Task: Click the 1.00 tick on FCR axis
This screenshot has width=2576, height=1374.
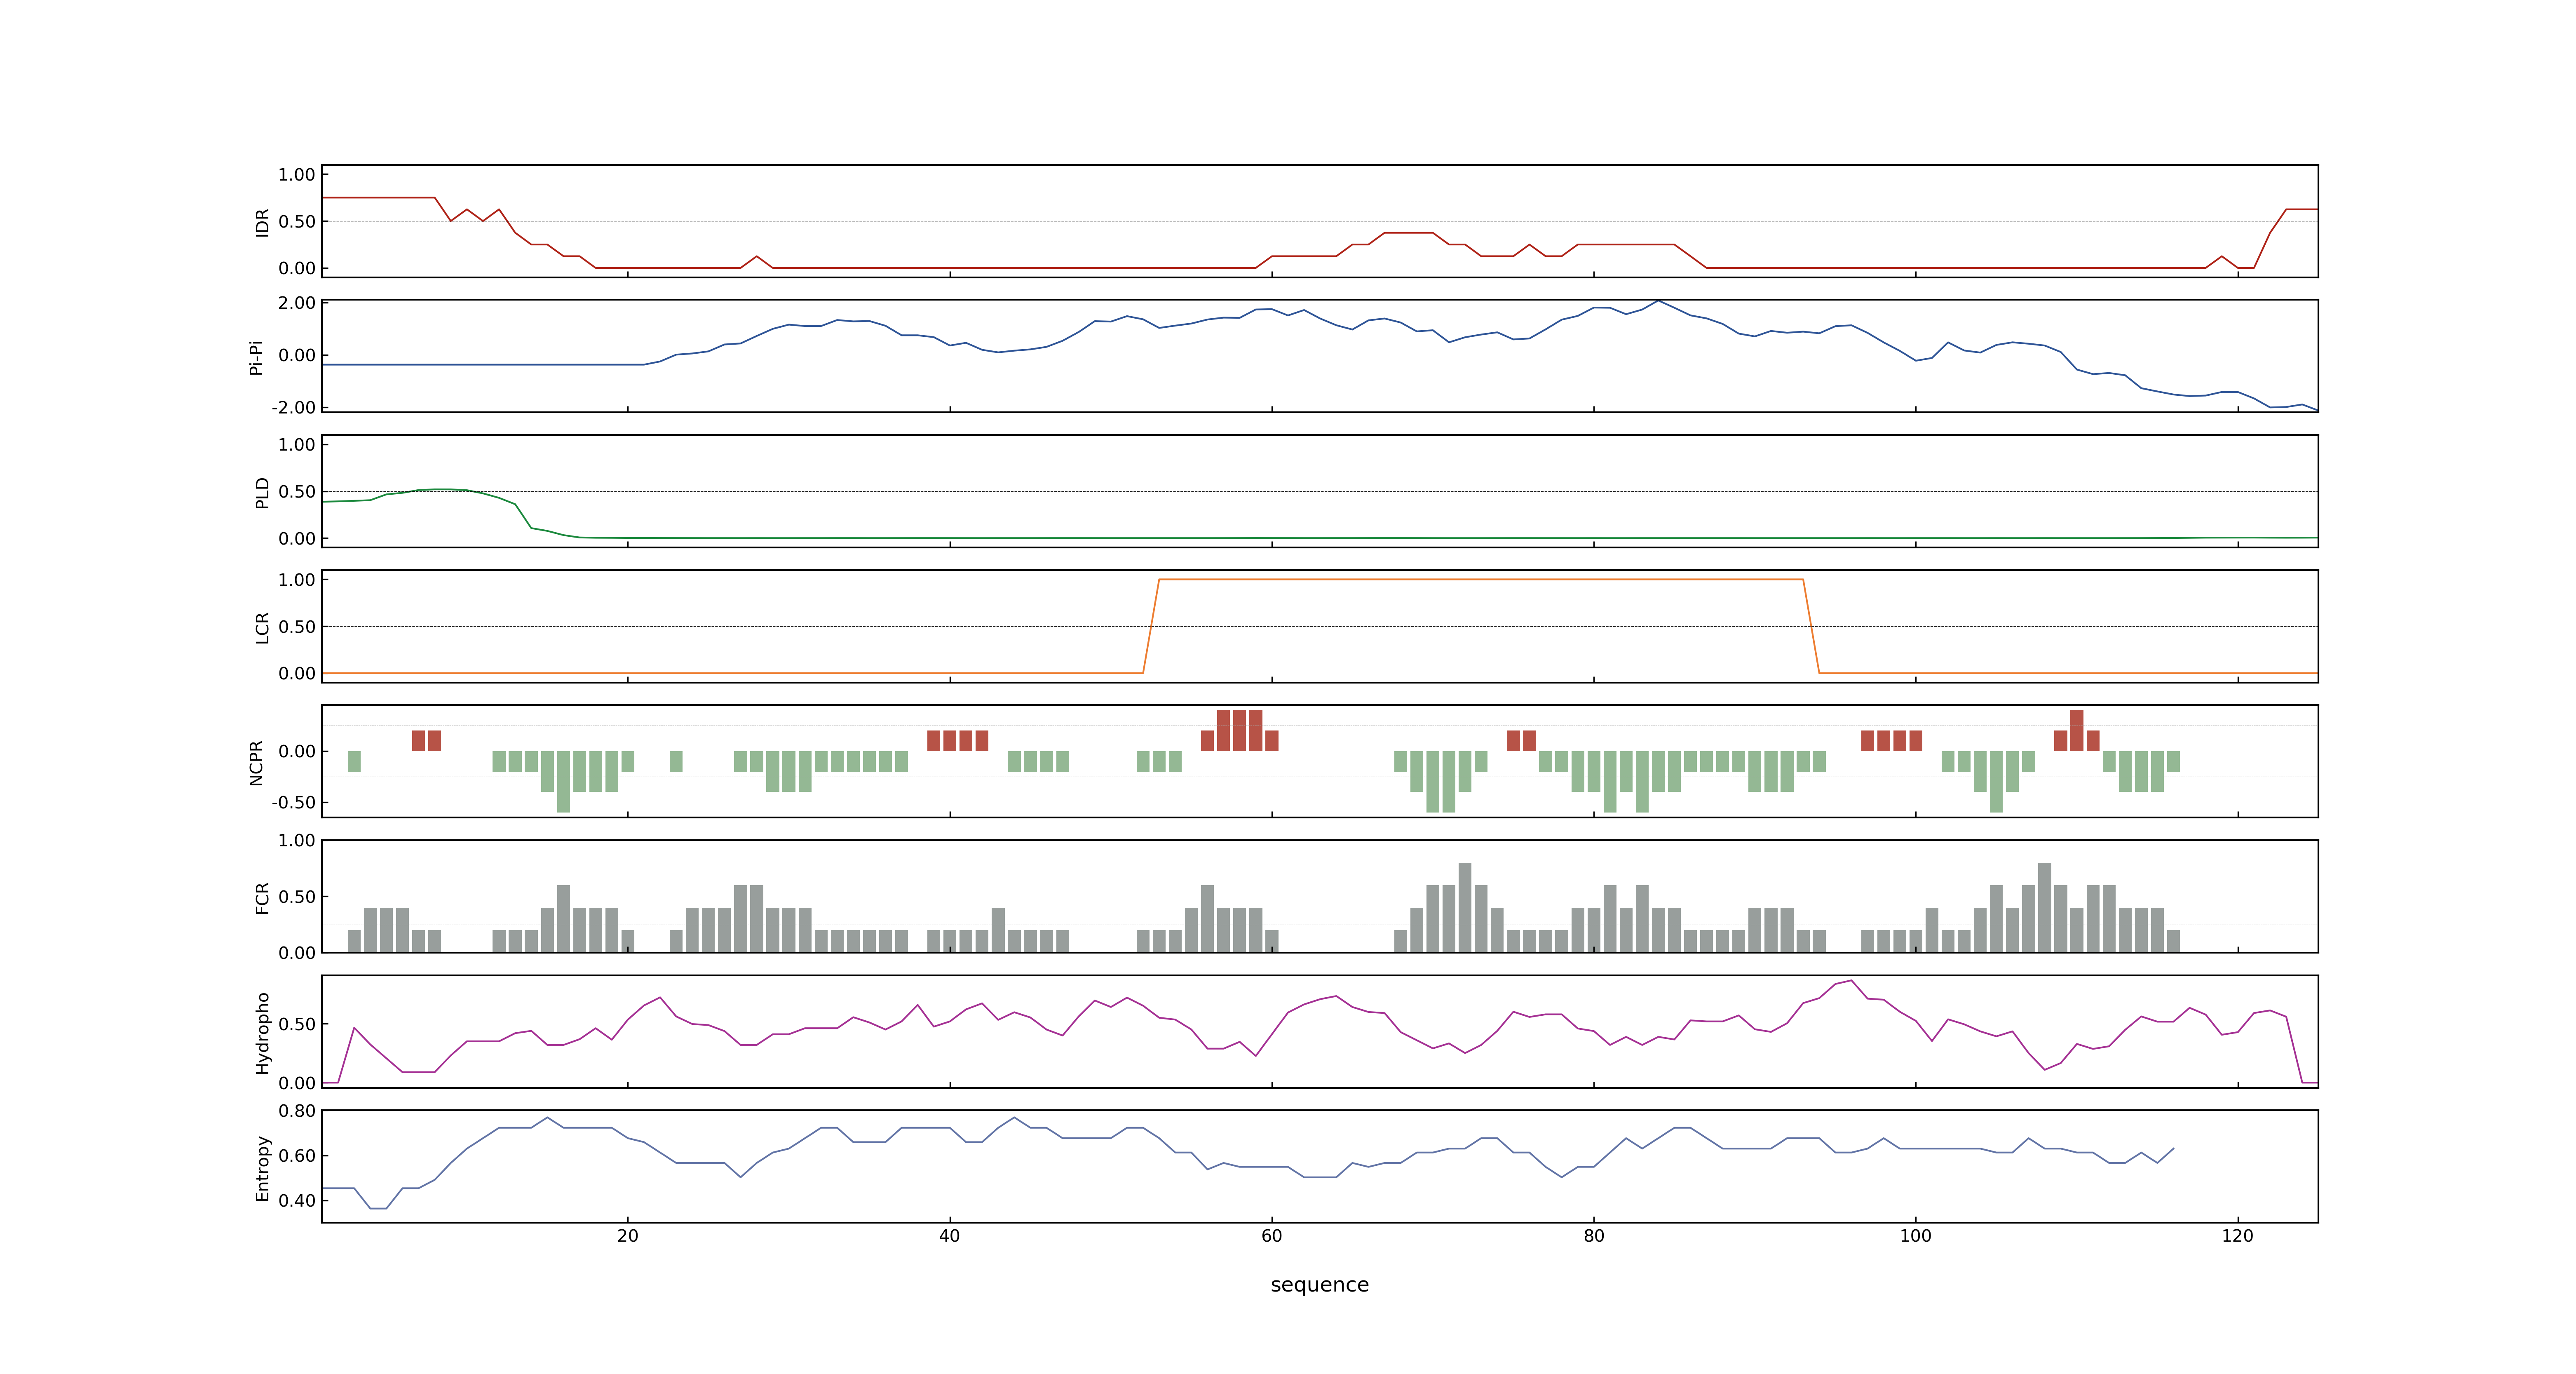Action: pos(297,840)
